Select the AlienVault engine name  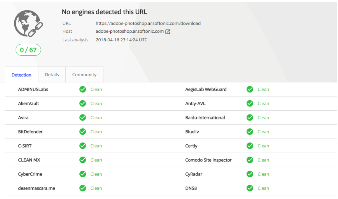click(28, 103)
